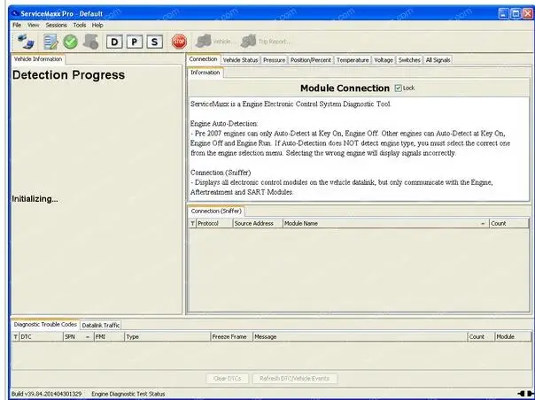Switch to the Connection tab
Viewport: 535px width, 400px height.
(204, 59)
